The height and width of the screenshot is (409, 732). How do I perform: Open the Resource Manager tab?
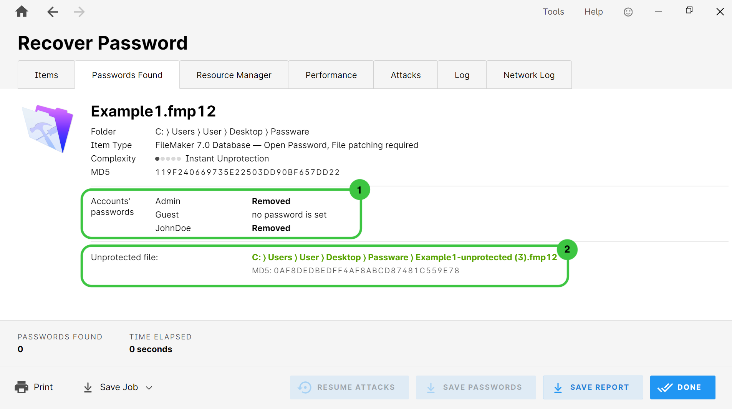click(234, 75)
